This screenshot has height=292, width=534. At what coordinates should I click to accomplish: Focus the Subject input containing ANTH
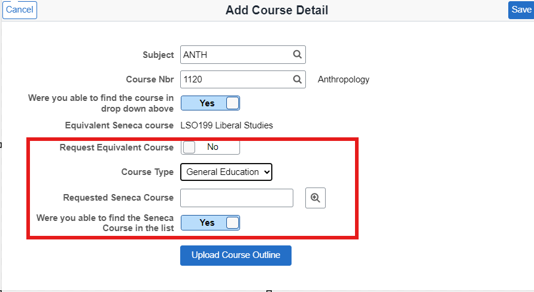point(236,55)
